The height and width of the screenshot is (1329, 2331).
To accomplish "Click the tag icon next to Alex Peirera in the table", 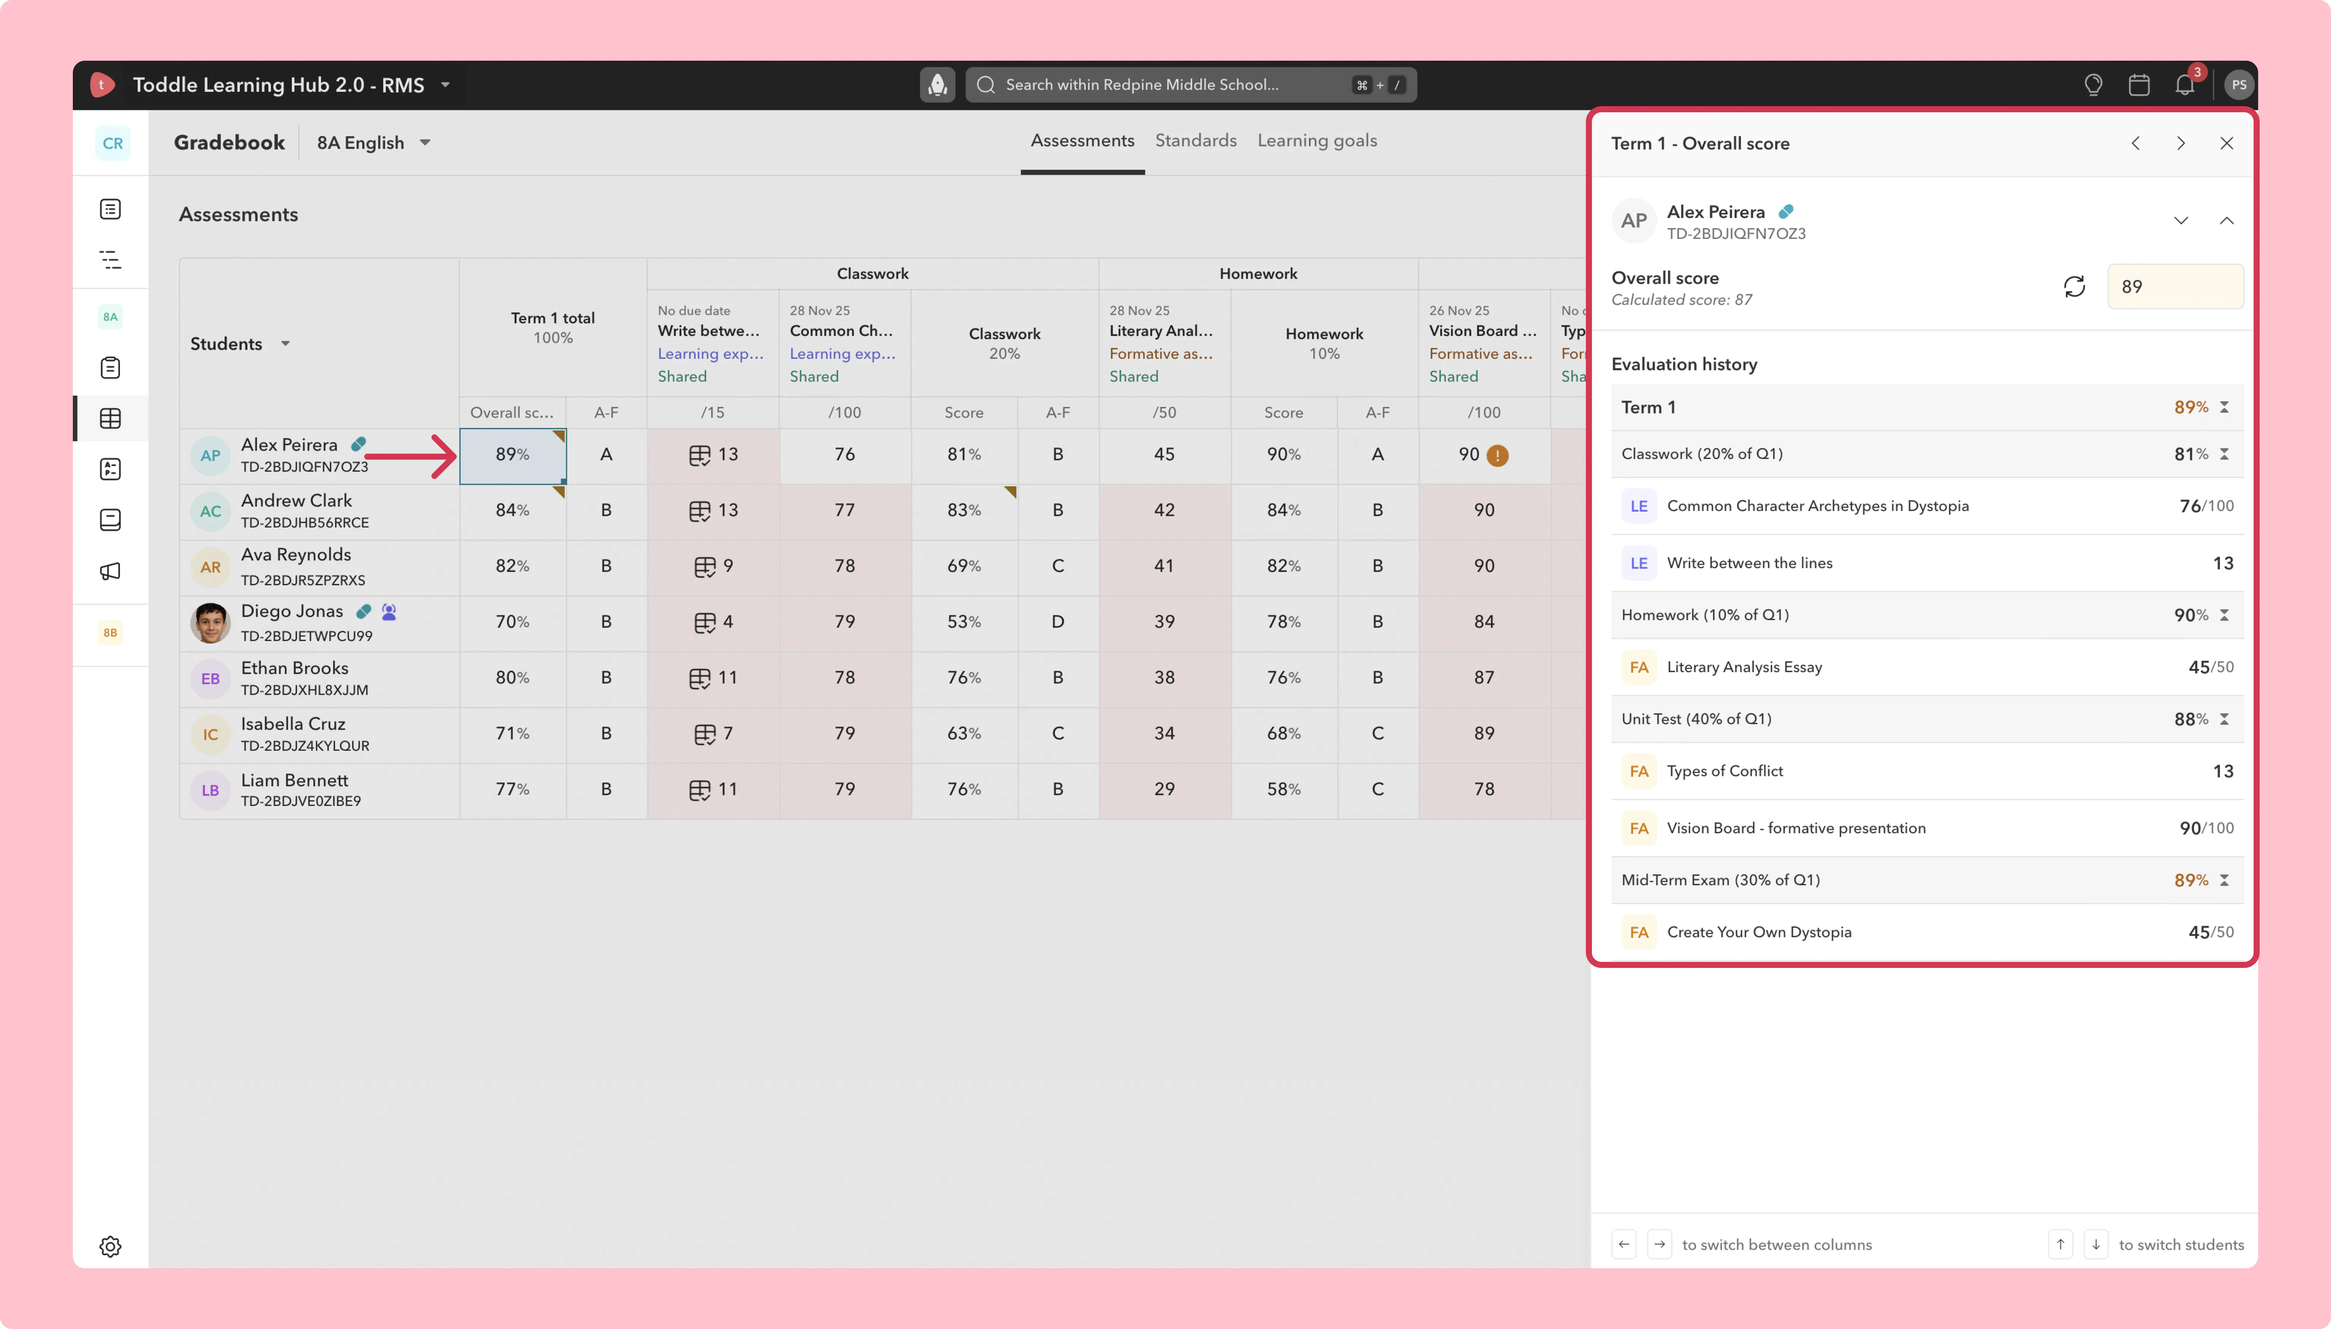I will (x=359, y=445).
